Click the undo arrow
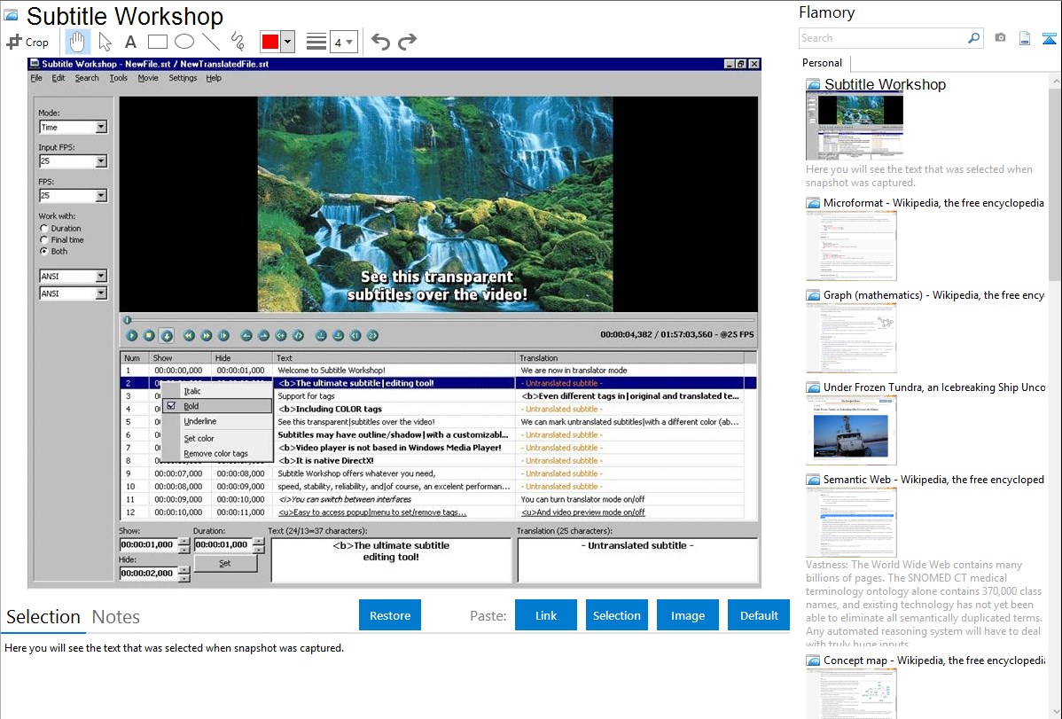The width and height of the screenshot is (1062, 719). (x=380, y=42)
